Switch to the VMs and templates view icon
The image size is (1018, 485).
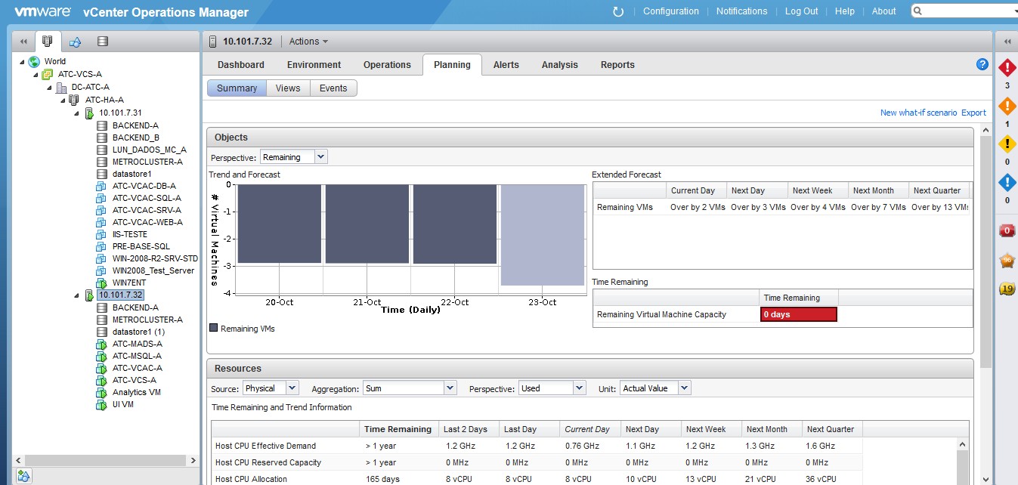pos(76,42)
